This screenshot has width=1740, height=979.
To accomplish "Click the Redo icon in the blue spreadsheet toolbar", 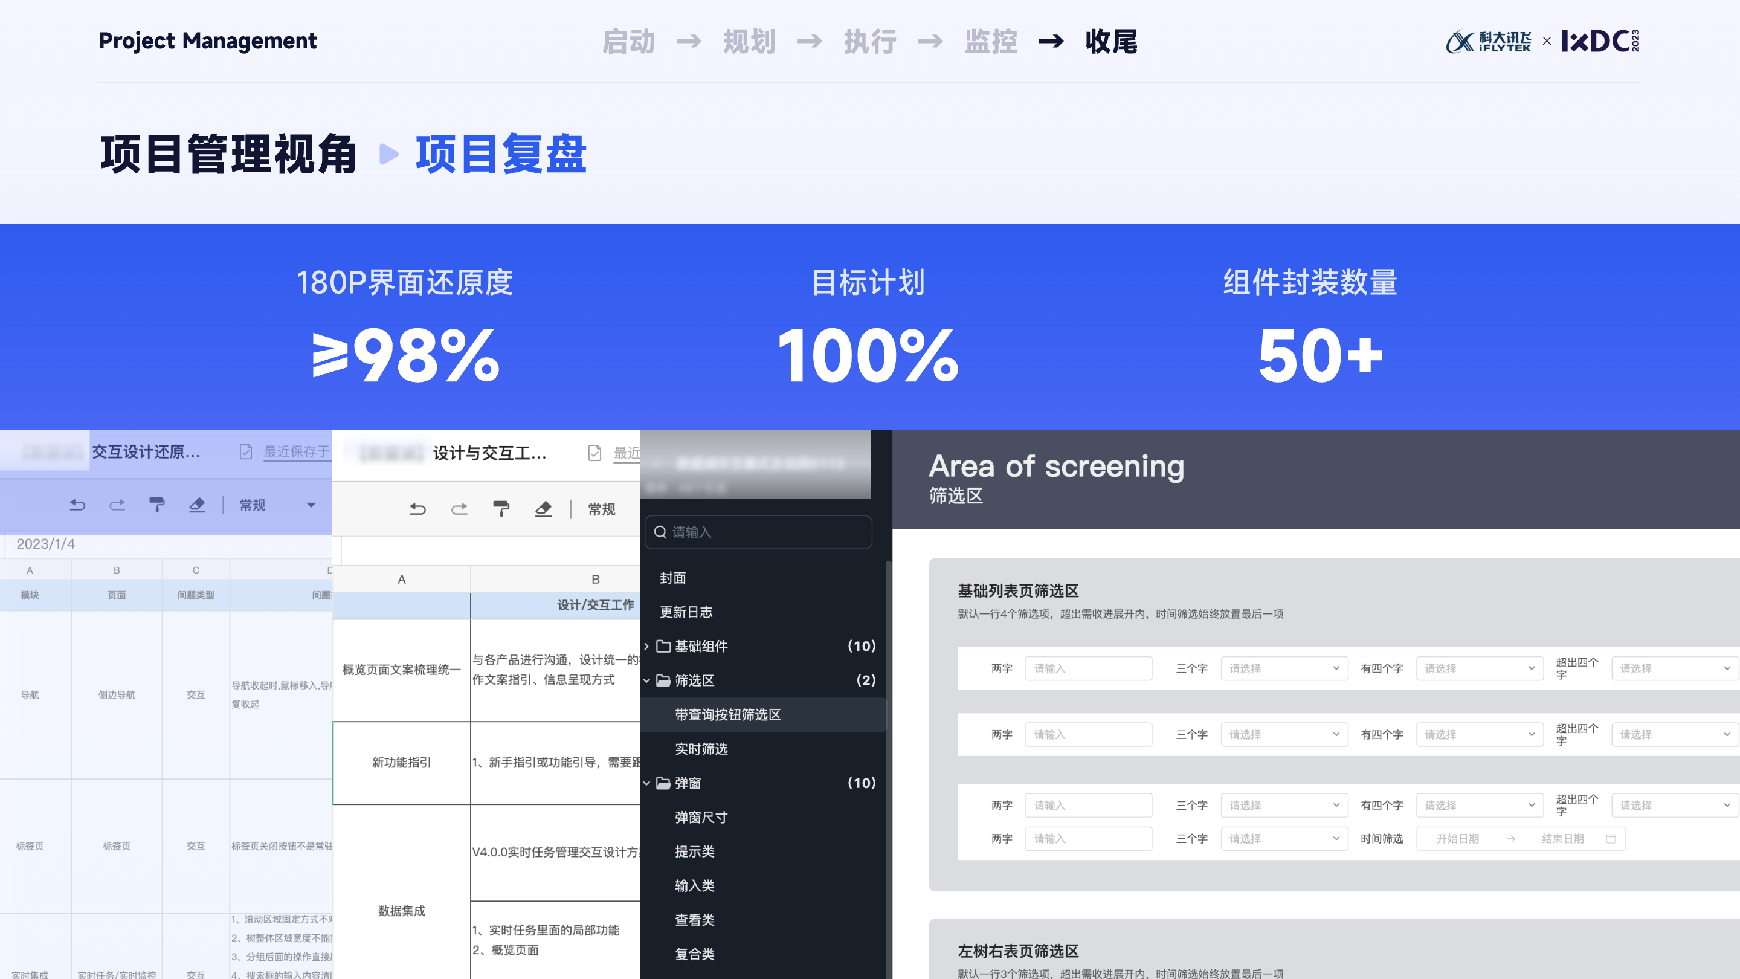I will pos(117,505).
